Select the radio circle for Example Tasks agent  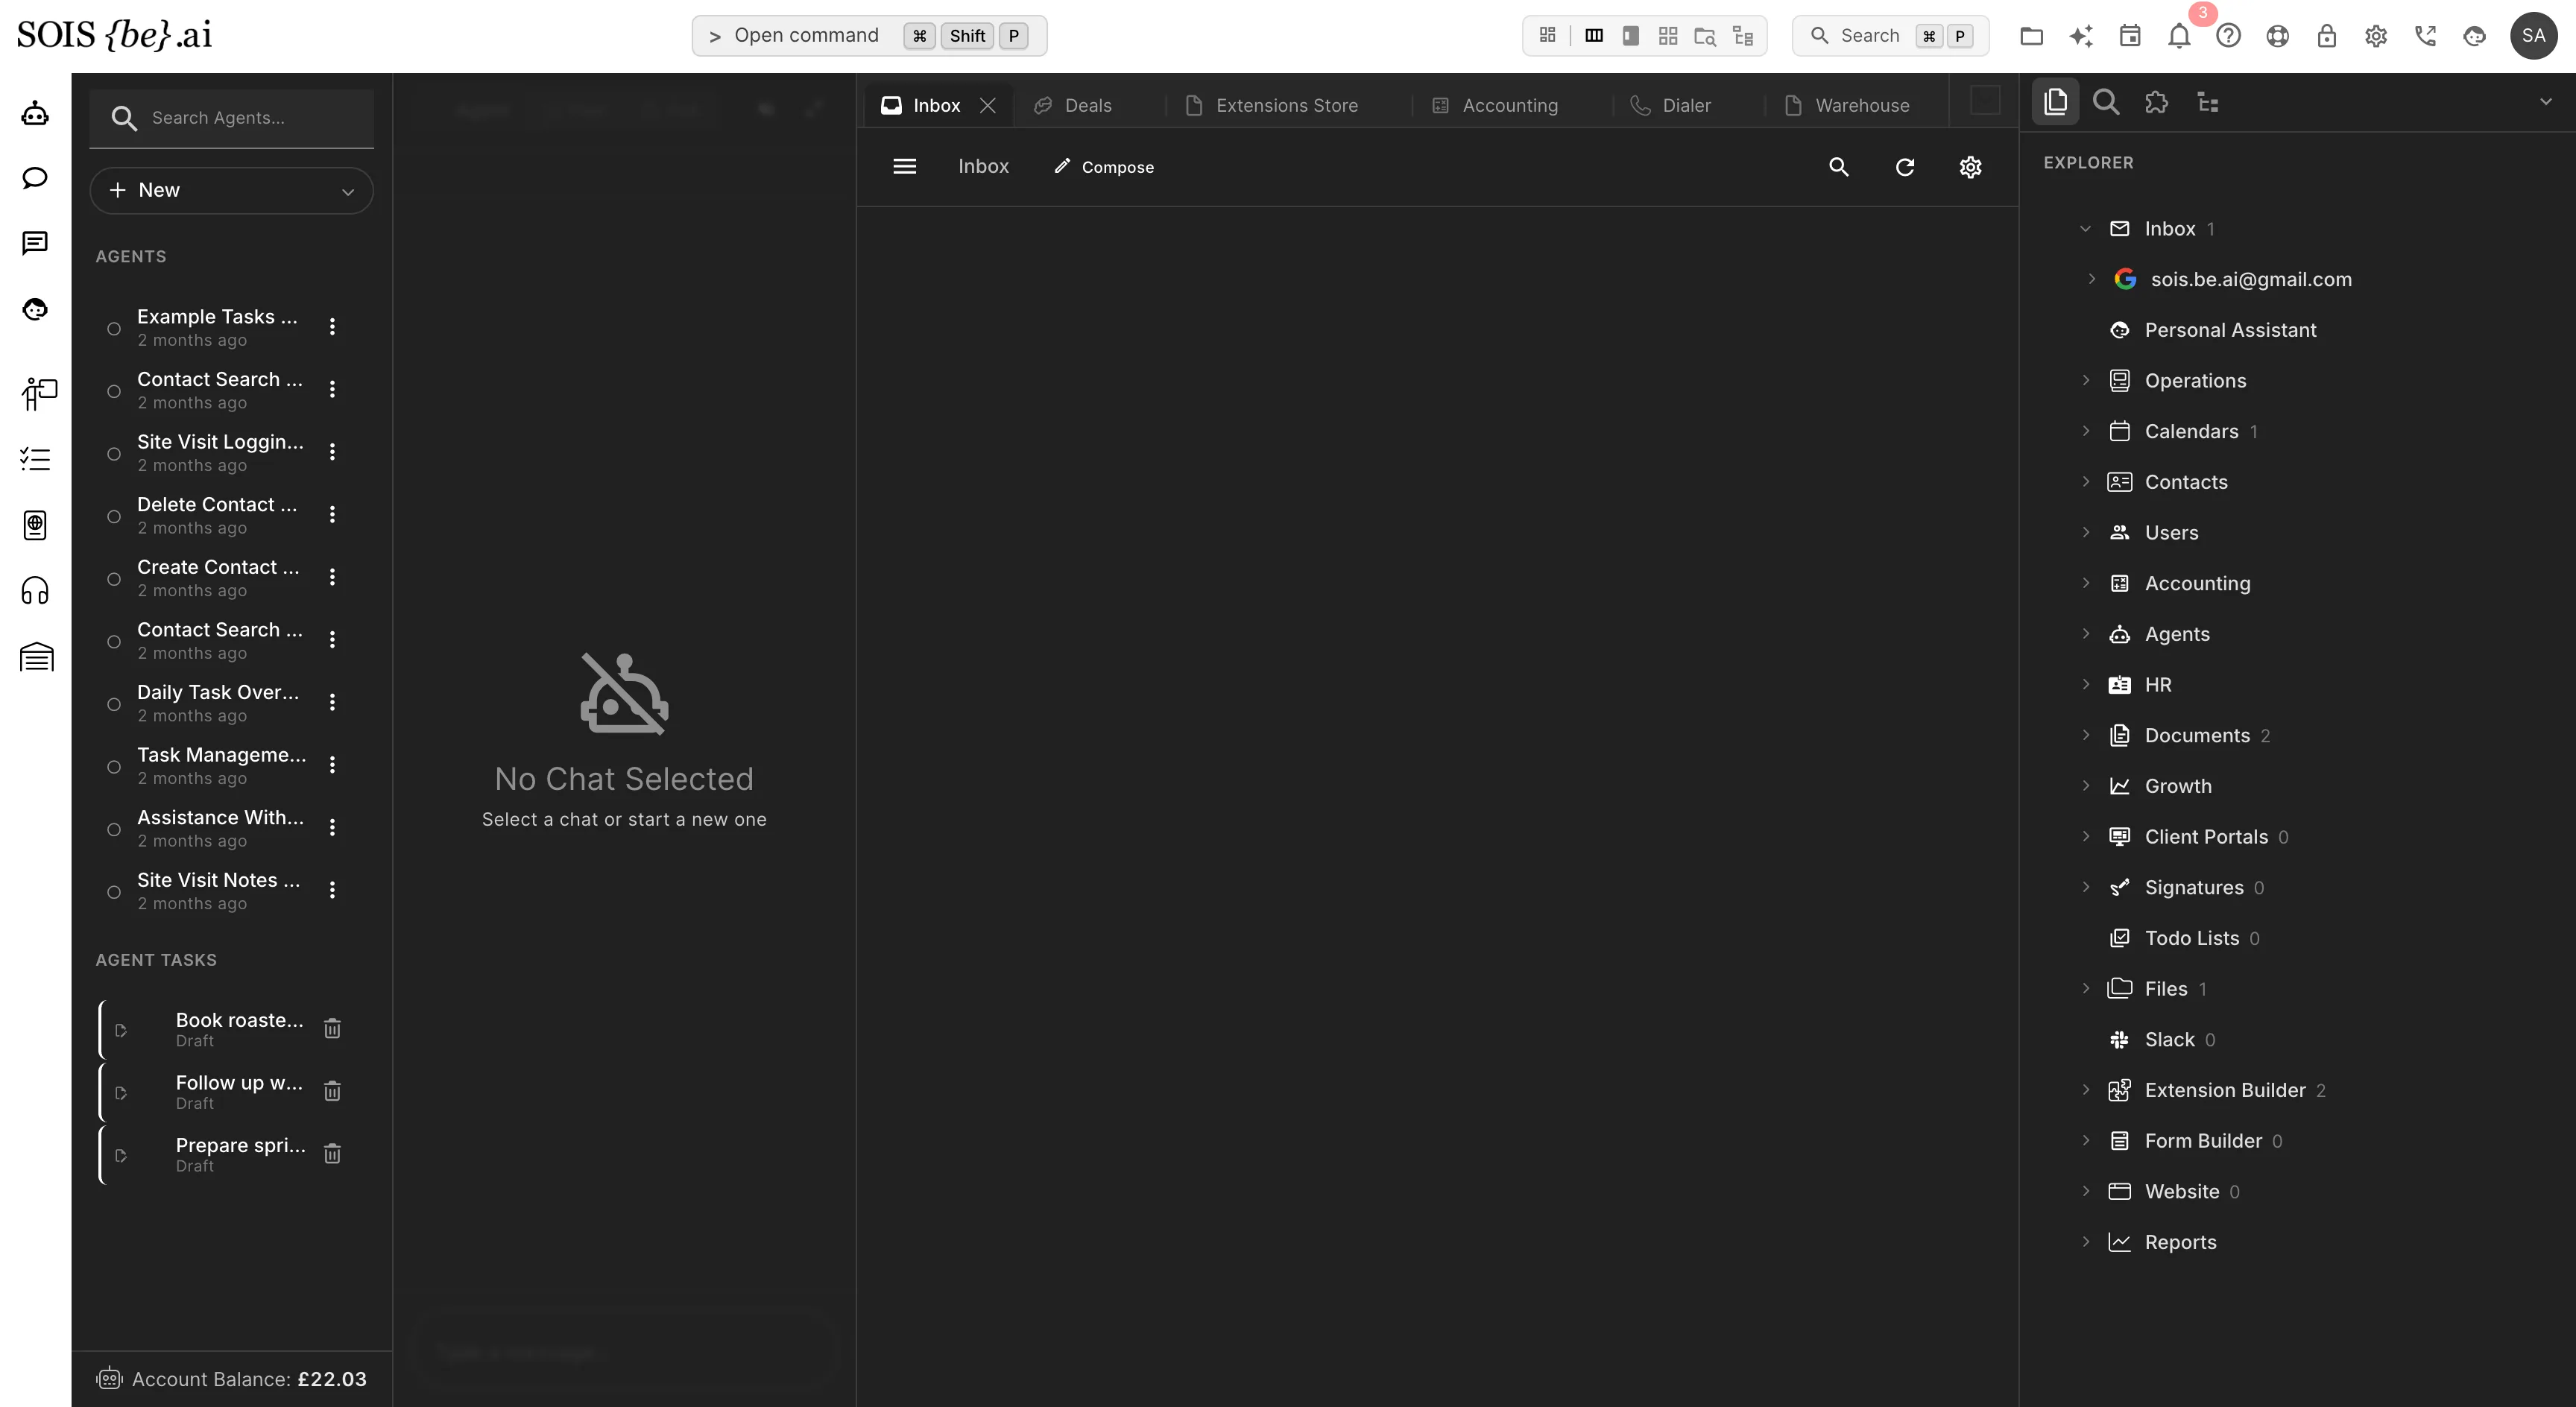tap(114, 328)
